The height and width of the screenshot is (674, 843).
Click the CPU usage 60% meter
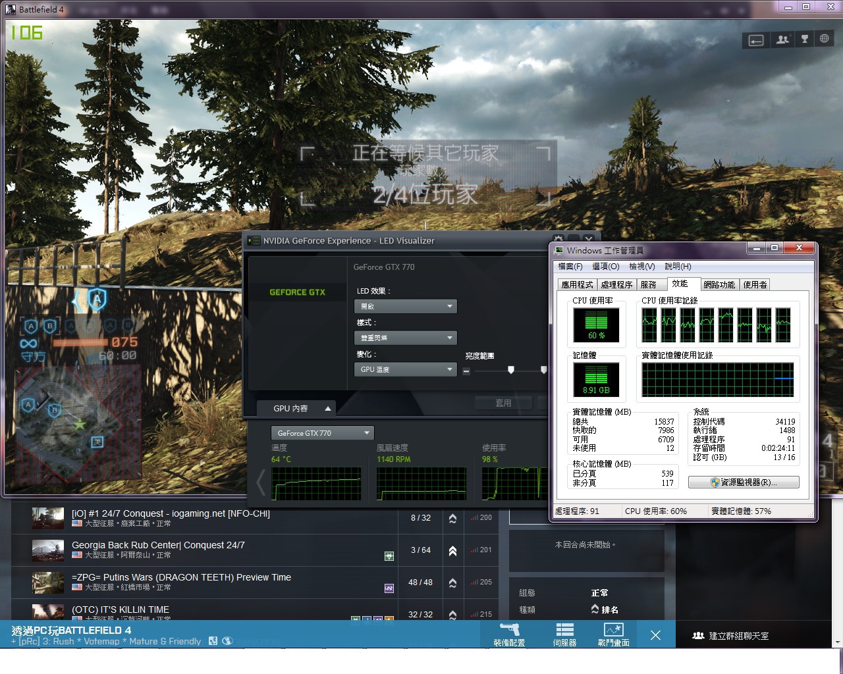point(596,324)
